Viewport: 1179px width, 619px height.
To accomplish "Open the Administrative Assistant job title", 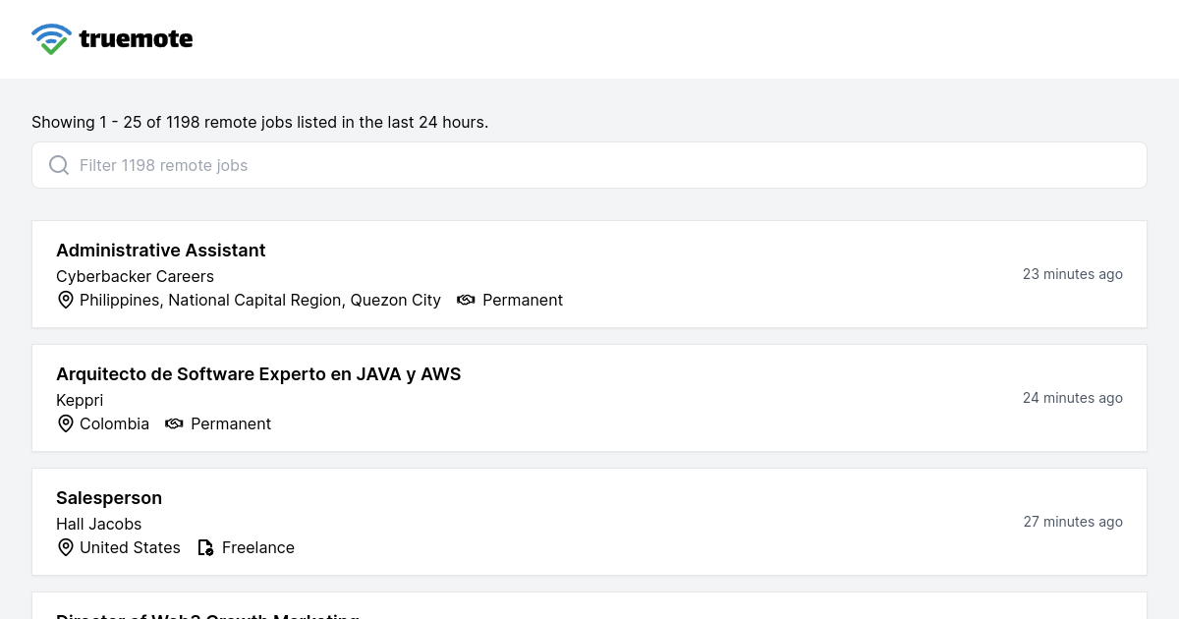I will pos(160,251).
